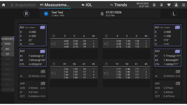The image size is (187, 105).
Task: Check the right eye refraction row checkbox
Action: click(54, 44)
